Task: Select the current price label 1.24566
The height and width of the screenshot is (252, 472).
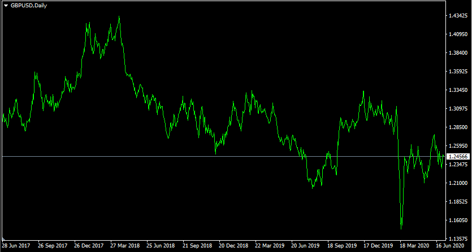Action: pos(459,157)
